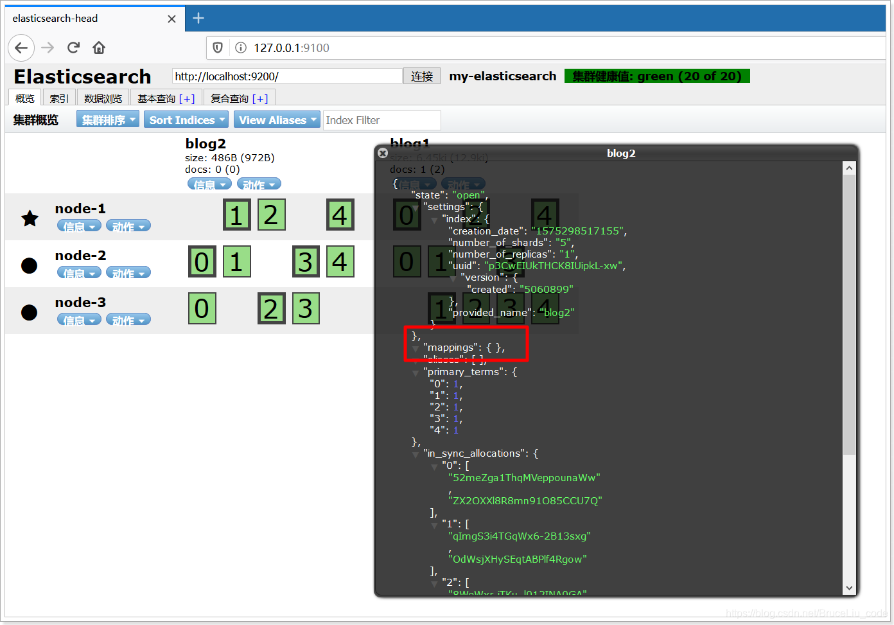Select blog2 shard 1 on node-1
Image resolution: width=894 pixels, height=625 pixels.
[x=236, y=215]
